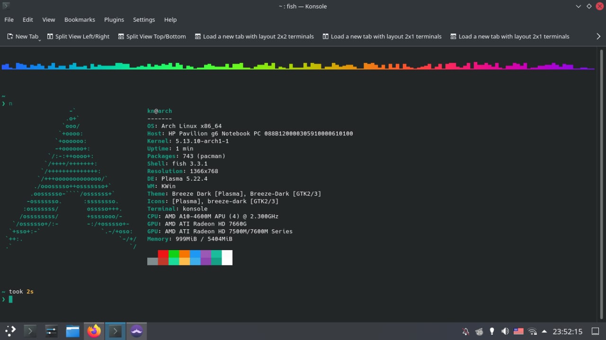This screenshot has height=340, width=606.
Task: Click the GPU Radeon HD 7500M/7600M line
Action: click(x=220, y=232)
